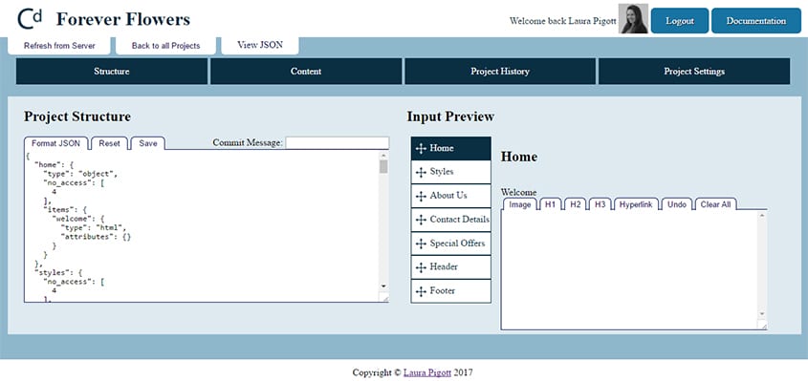Click the move handle icon beside Contact Details

[x=421, y=220]
